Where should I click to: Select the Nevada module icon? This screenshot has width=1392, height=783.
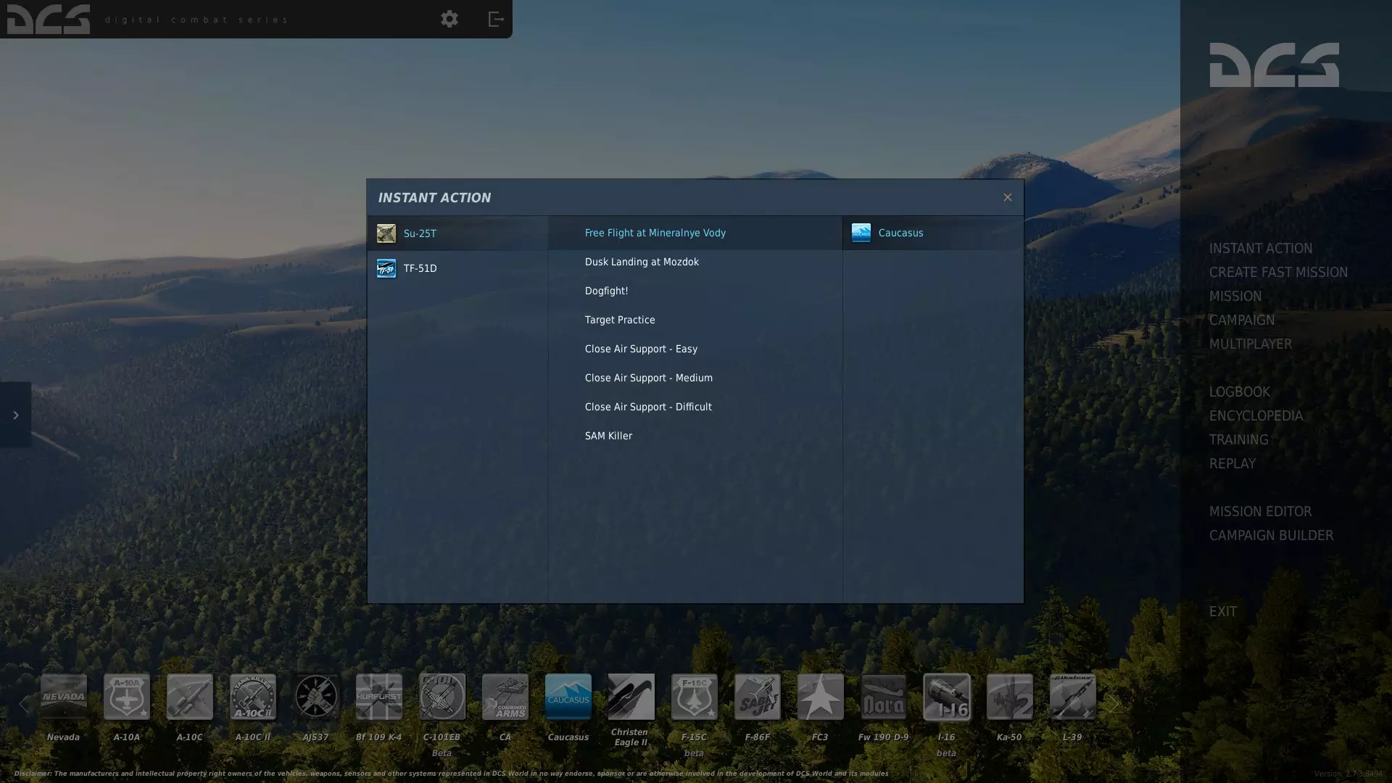[64, 697]
